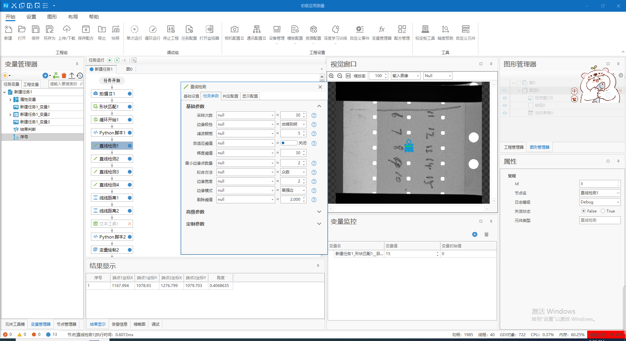
Task: Select True for 失活状态
Action: [603, 211]
